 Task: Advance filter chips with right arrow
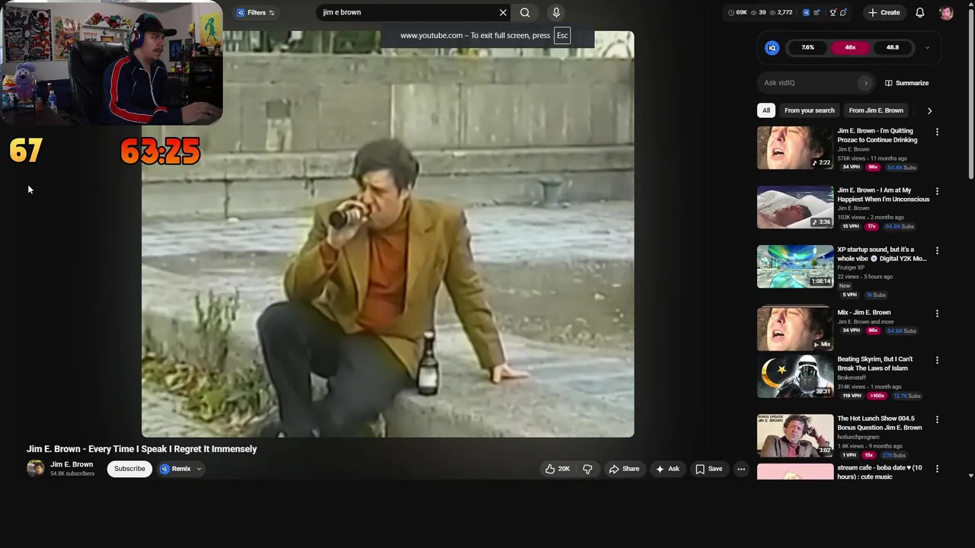pos(929,110)
